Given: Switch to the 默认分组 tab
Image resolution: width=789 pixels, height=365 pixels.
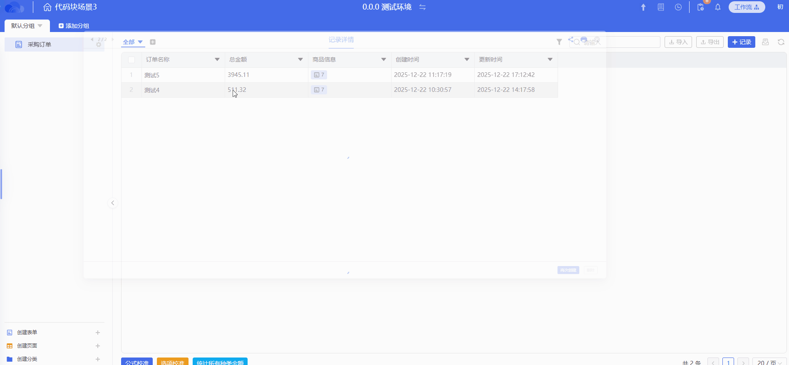Looking at the screenshot, I should 27,26.
